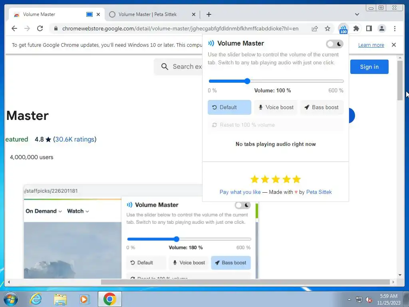Click the Chrome taskbar icon
Viewport: 409px width, 307px height.
tap(109, 299)
